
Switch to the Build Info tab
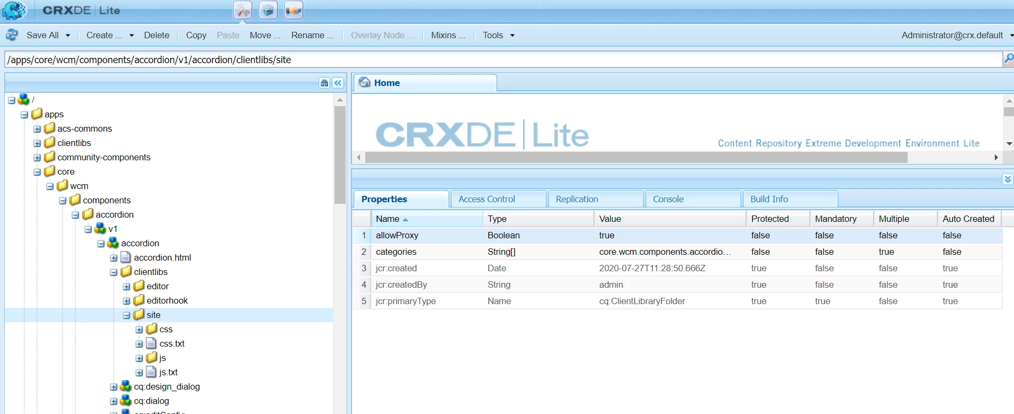(x=790, y=199)
